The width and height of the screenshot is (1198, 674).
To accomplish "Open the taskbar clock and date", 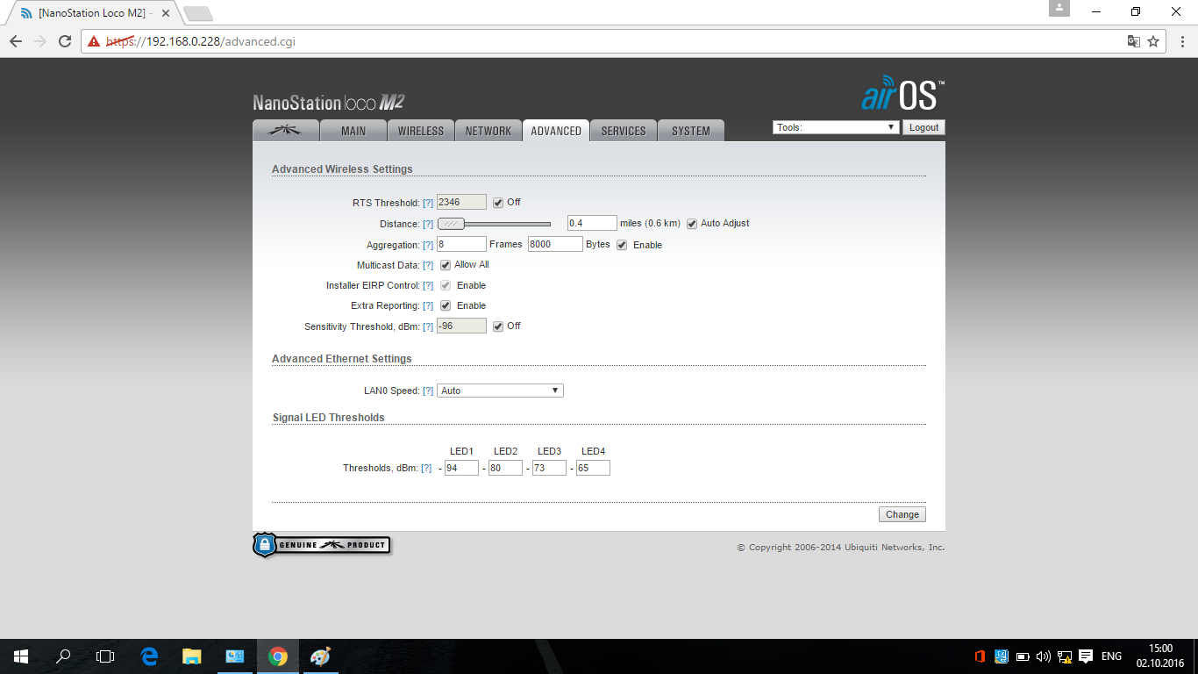I will 1160,656.
